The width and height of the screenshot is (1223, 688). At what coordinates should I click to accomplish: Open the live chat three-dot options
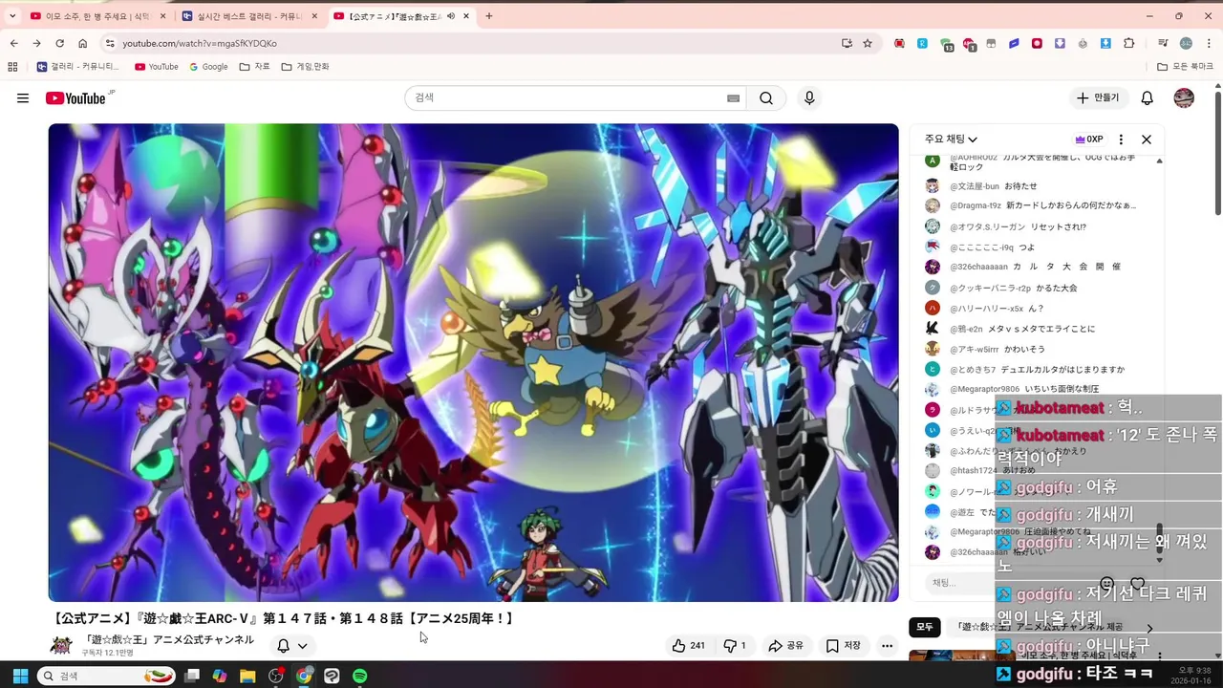point(1121,140)
